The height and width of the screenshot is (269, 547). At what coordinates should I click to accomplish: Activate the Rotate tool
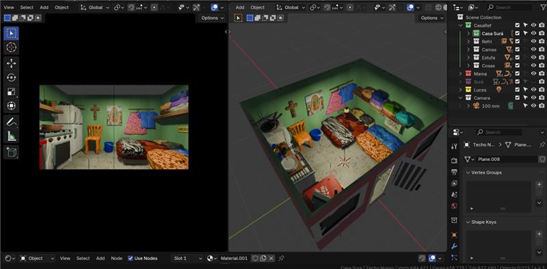11,77
